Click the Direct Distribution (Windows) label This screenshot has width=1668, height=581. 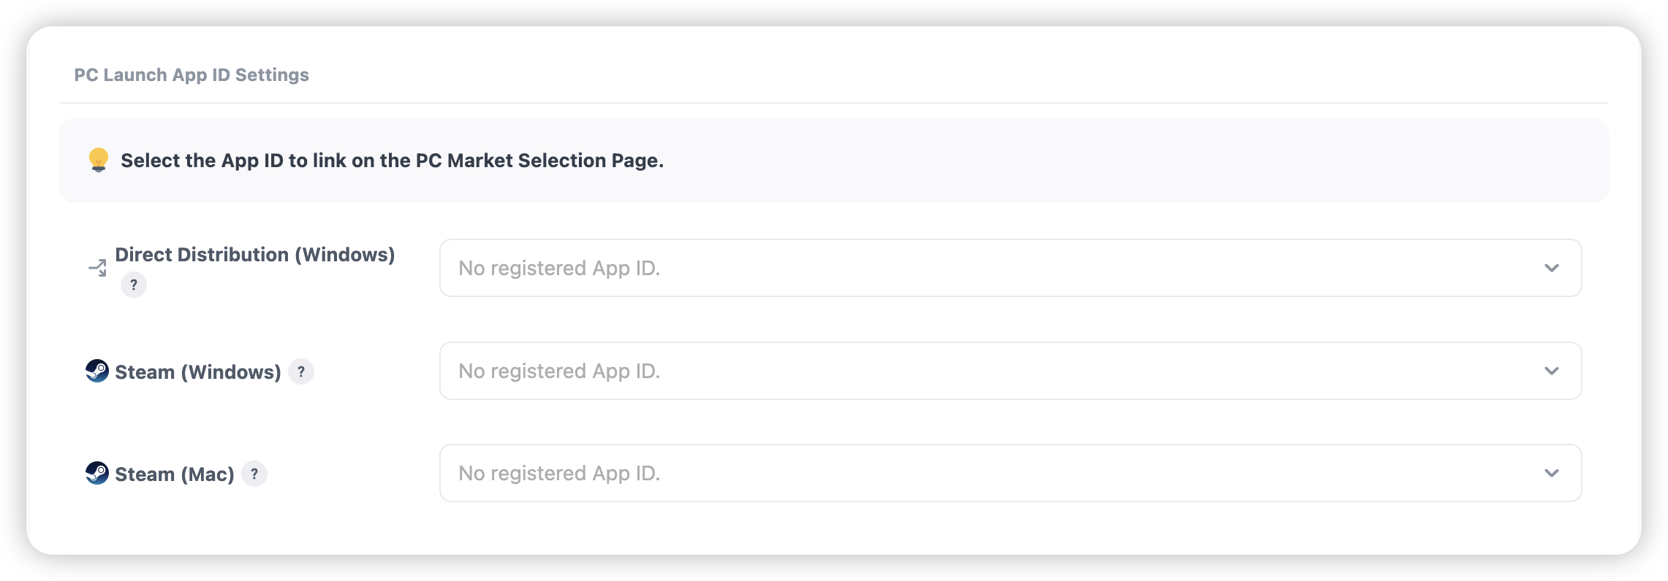[x=254, y=255]
